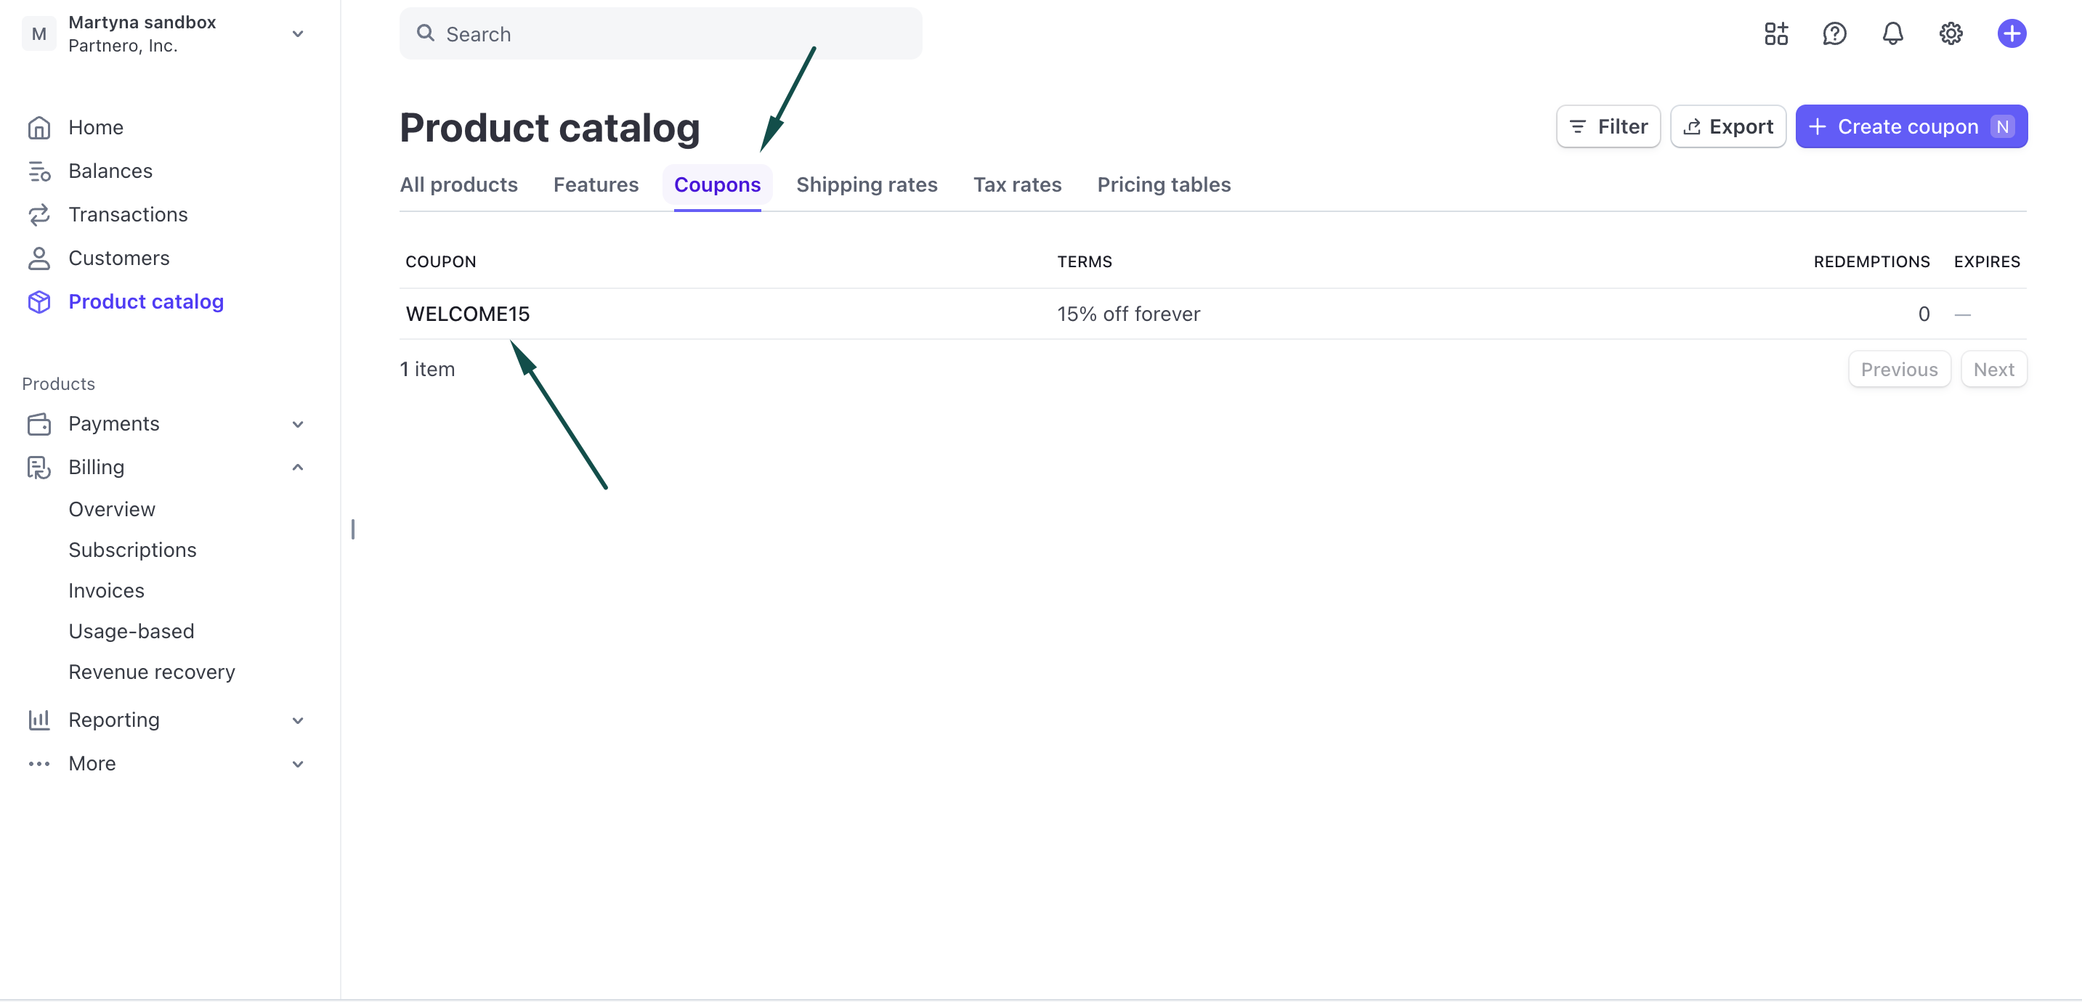This screenshot has width=2082, height=1002.
Task: Switch to the Shipping rates tab
Action: click(x=867, y=185)
